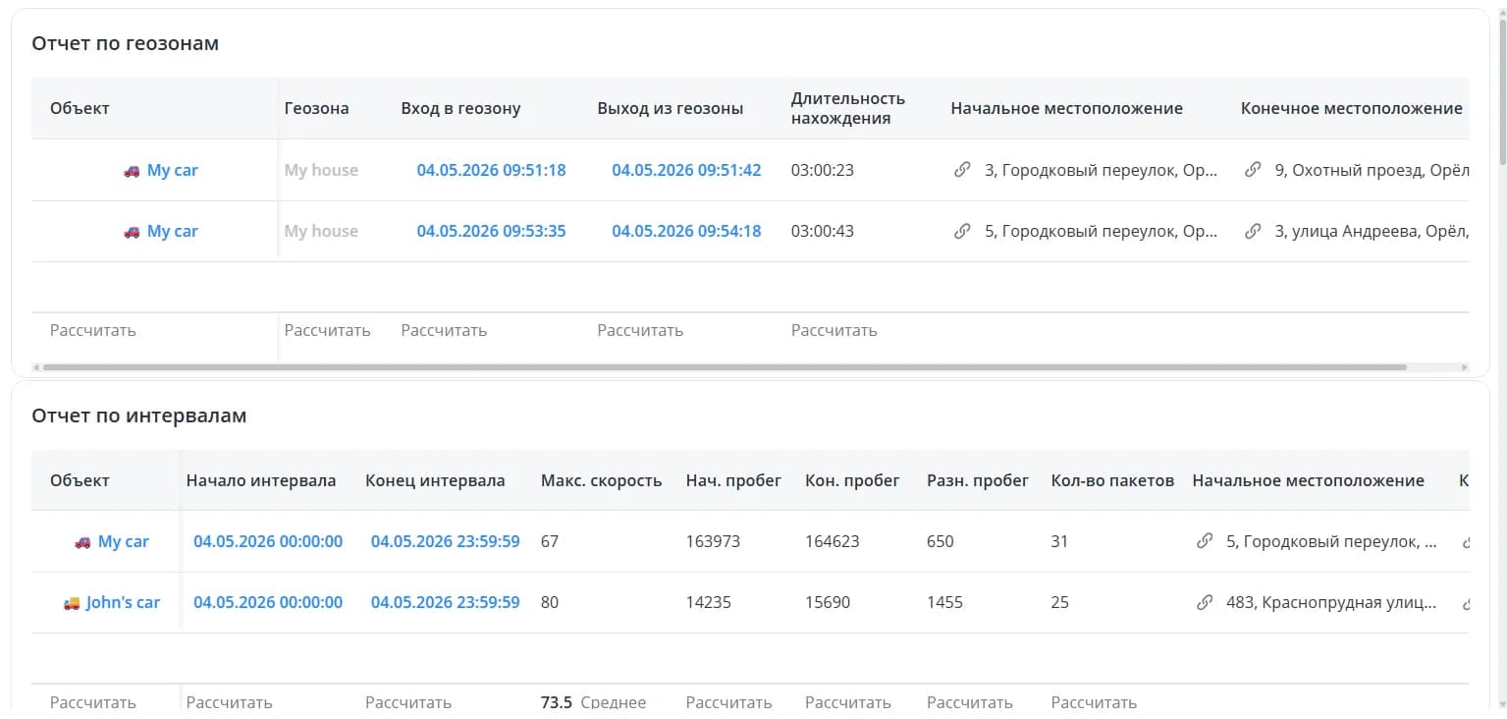Click Нач. пробег column header
Image resolution: width=1507 pixels, height=719 pixels.
point(734,480)
